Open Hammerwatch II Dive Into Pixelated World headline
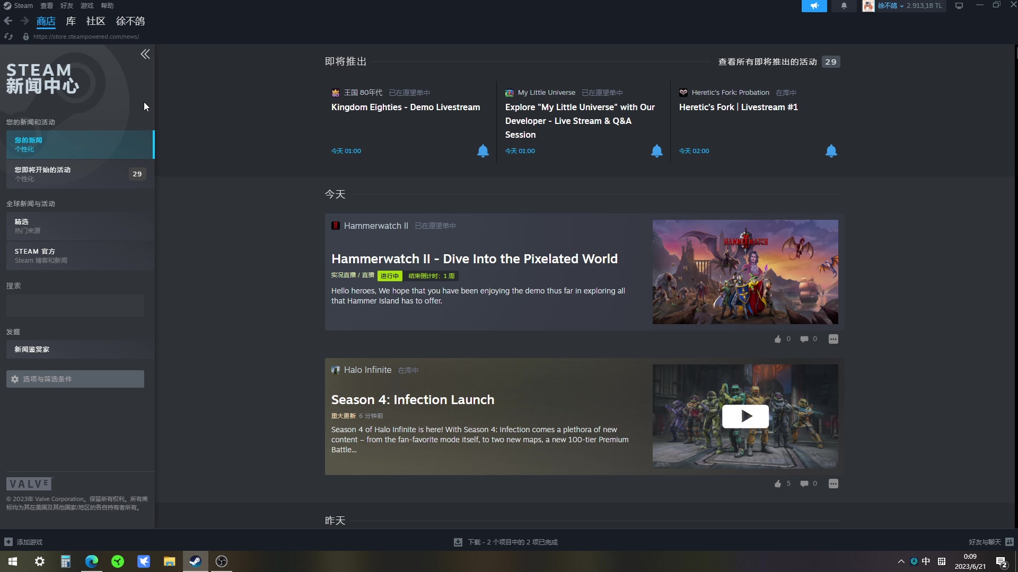The image size is (1018, 572). (475, 259)
